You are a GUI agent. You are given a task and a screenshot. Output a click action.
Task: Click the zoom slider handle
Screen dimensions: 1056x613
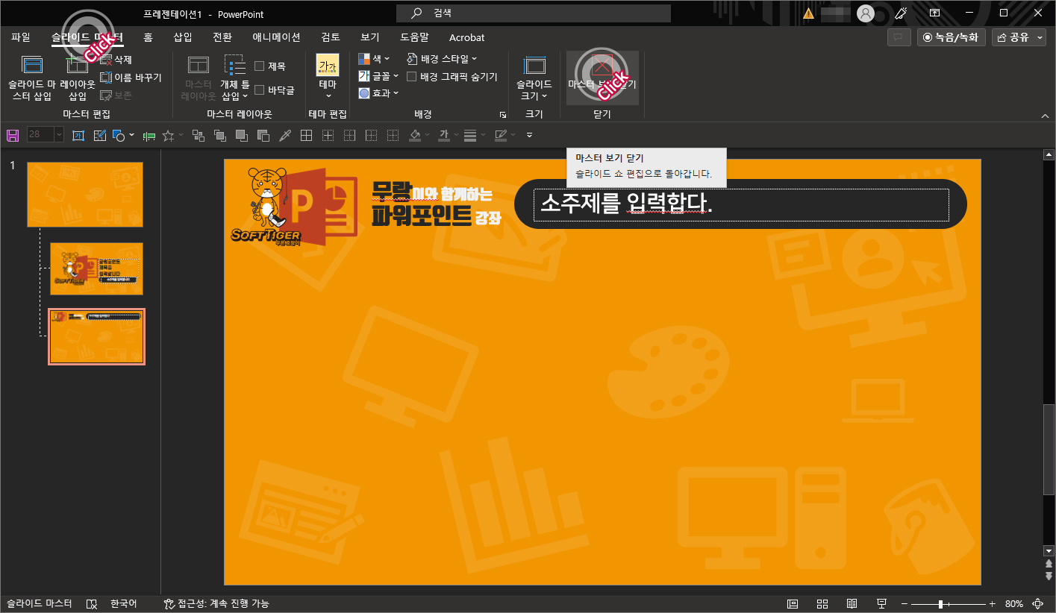pos(940,603)
